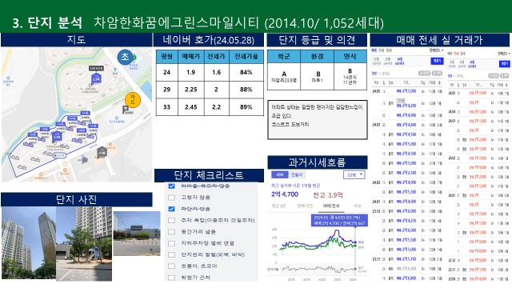This screenshot has height=288, width=512.
Task: Click the blue button in right transaction panel
Action: (505, 64)
